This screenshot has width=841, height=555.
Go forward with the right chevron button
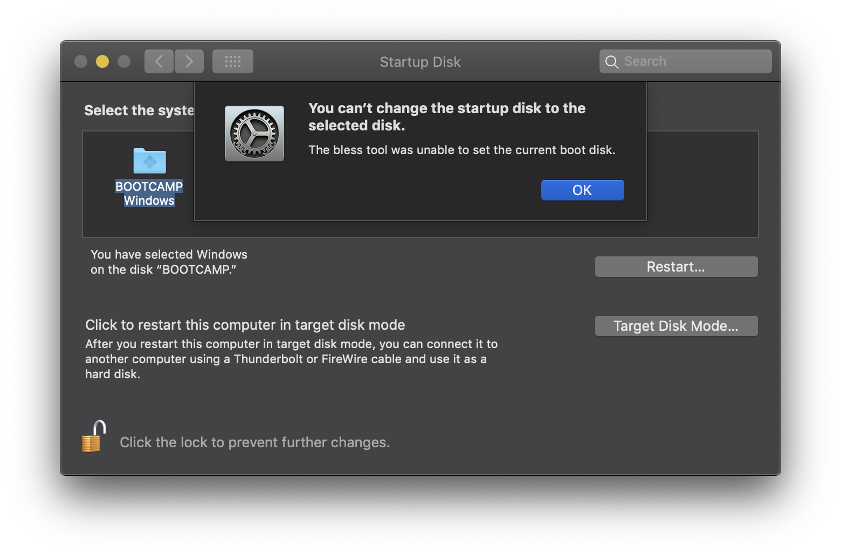[x=189, y=61]
